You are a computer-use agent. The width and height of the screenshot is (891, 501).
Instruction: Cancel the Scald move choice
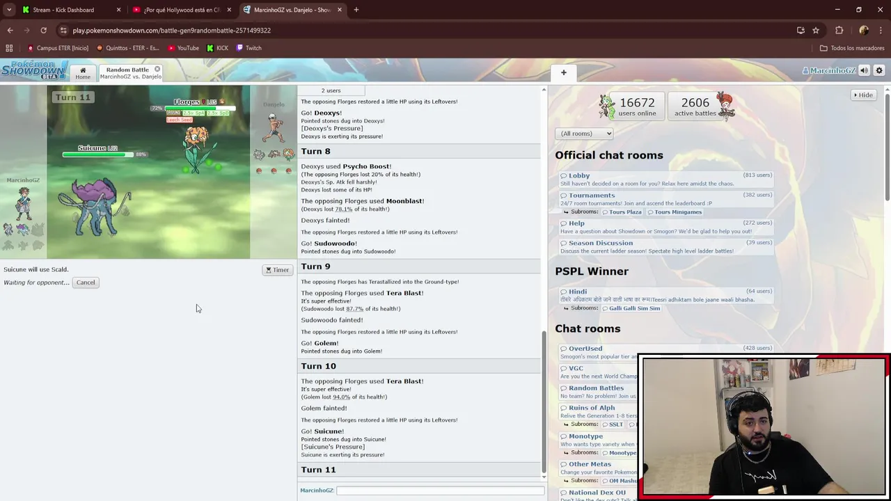86,283
